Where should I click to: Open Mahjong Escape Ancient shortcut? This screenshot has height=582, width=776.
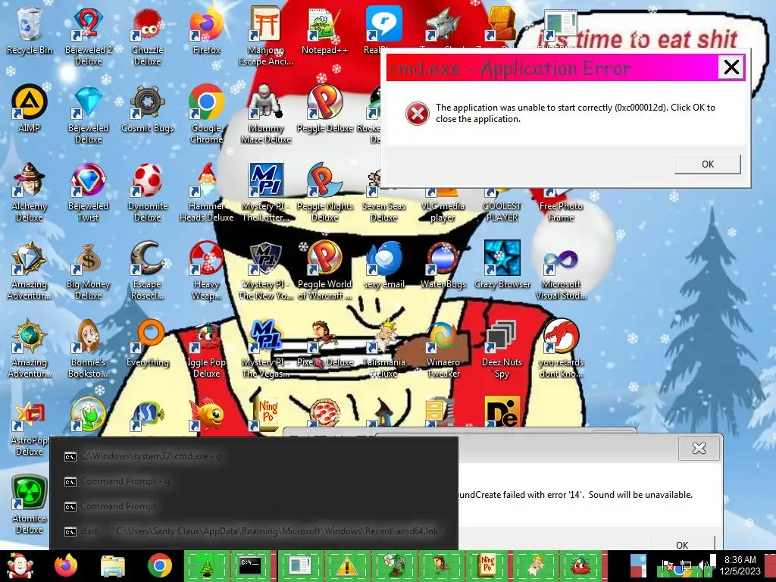[x=266, y=36]
